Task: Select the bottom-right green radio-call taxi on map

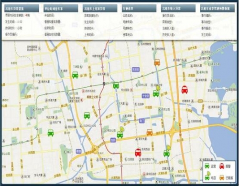Action: [167, 151]
